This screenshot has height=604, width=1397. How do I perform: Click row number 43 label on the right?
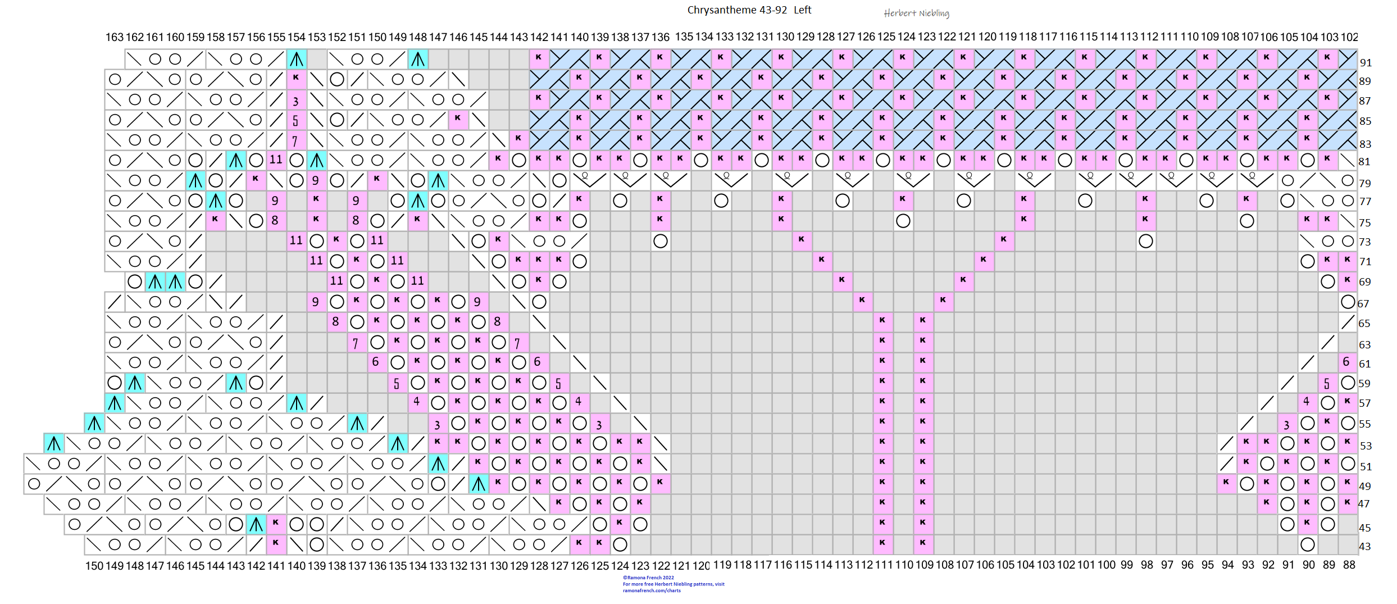(x=1365, y=546)
